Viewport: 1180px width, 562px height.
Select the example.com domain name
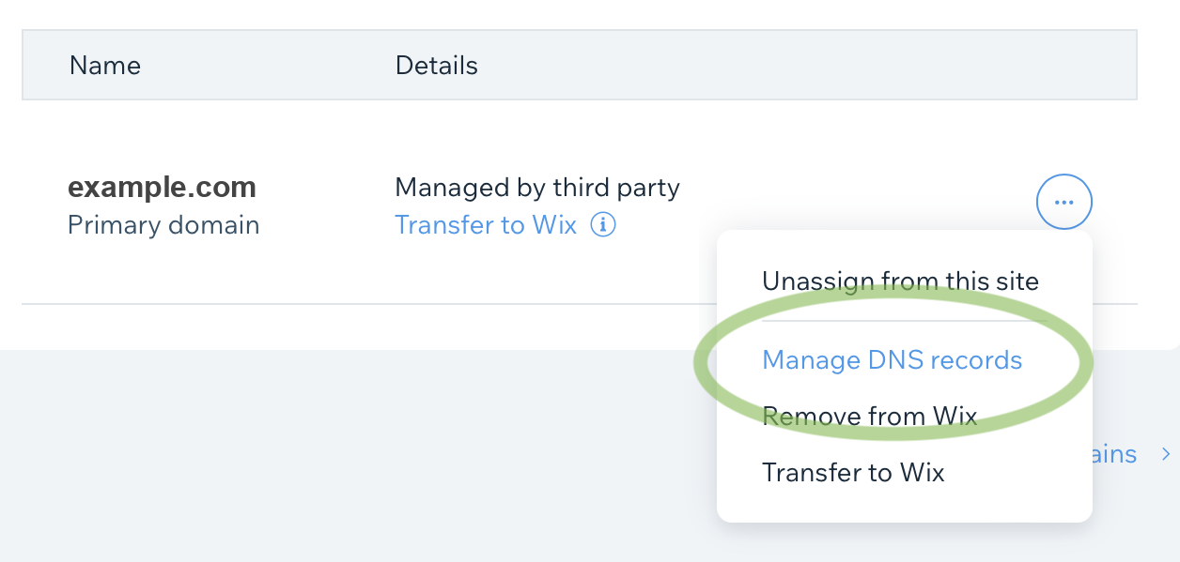162,186
